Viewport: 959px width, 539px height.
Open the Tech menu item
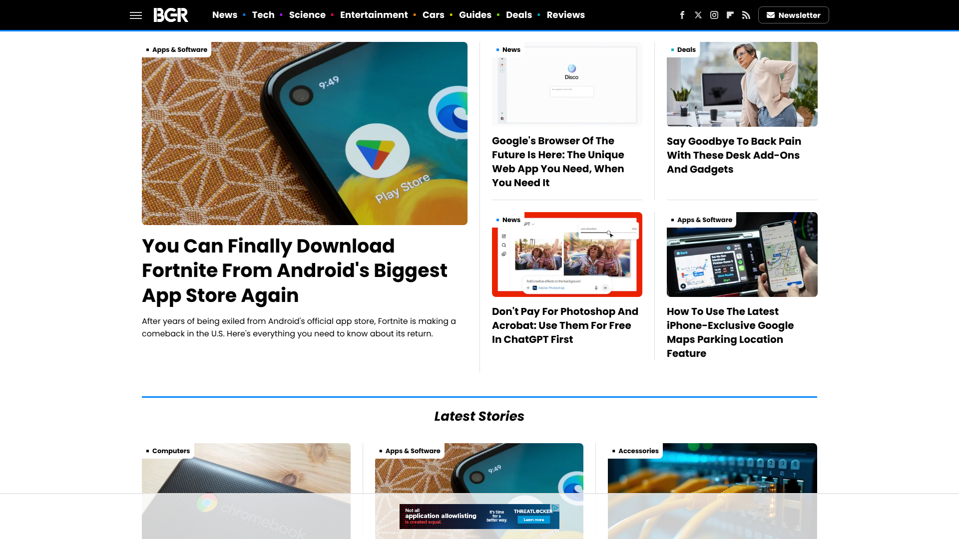(263, 15)
